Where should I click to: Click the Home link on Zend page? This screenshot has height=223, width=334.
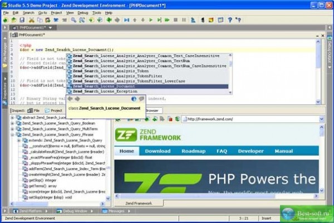pos(127,151)
